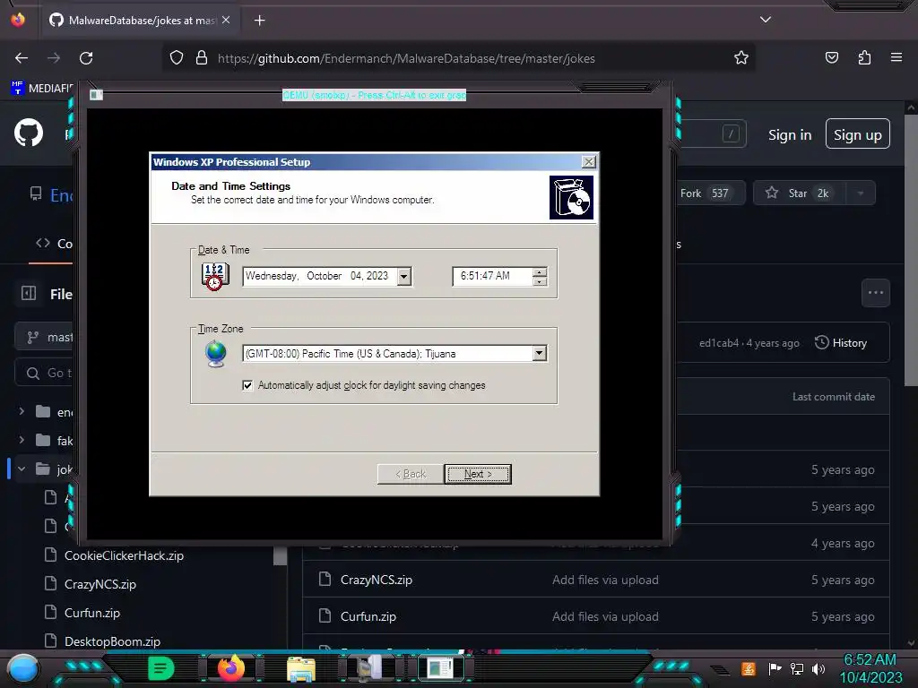
Task: Open the Firefox hamburger menu
Action: tap(896, 57)
